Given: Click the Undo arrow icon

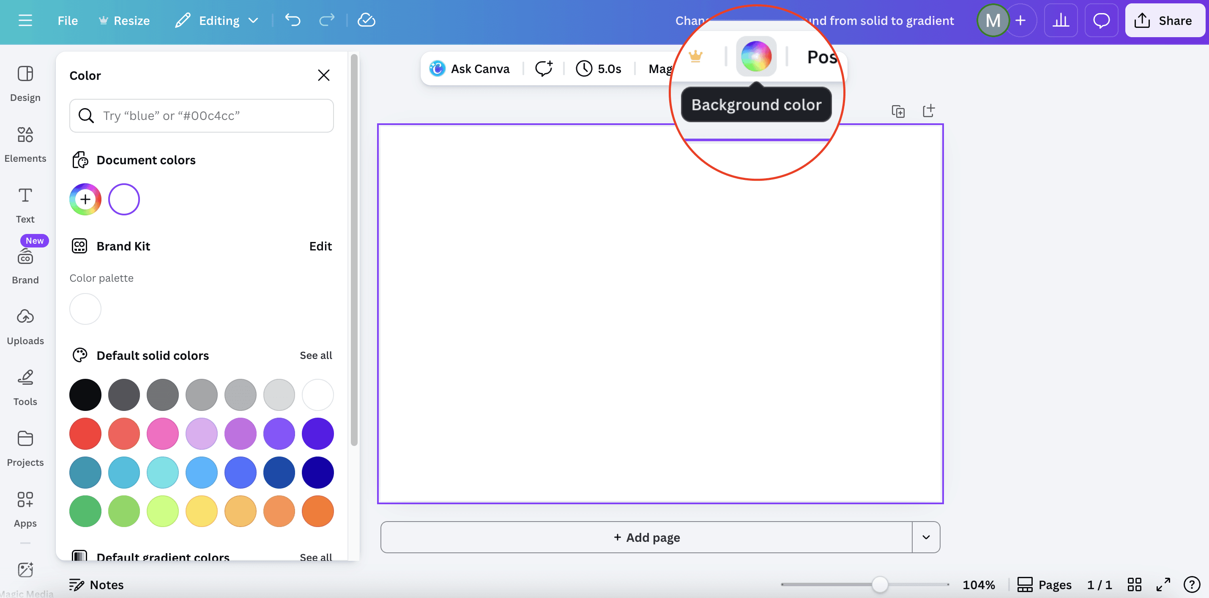Looking at the screenshot, I should 293,20.
